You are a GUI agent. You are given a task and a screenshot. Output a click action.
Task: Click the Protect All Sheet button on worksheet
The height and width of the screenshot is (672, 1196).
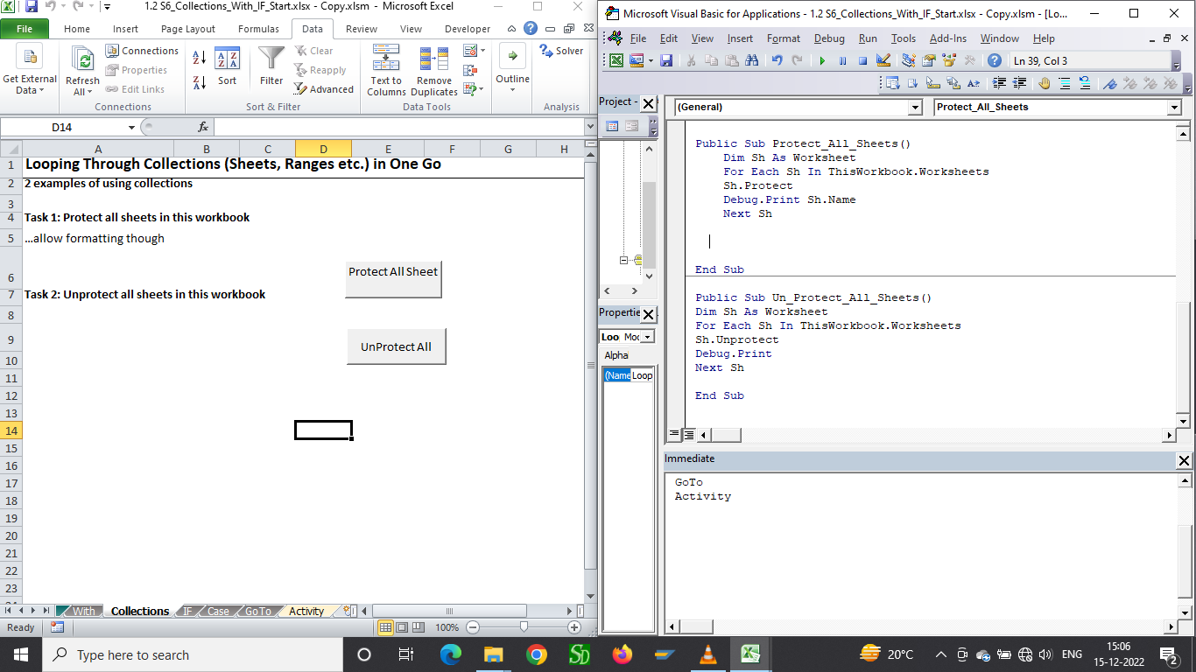(393, 279)
